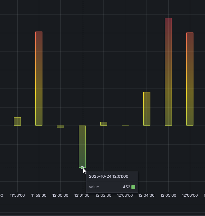The width and height of the screenshot is (205, 216).
Task: Click the thin bar at 12:03:00
Action: click(125, 126)
